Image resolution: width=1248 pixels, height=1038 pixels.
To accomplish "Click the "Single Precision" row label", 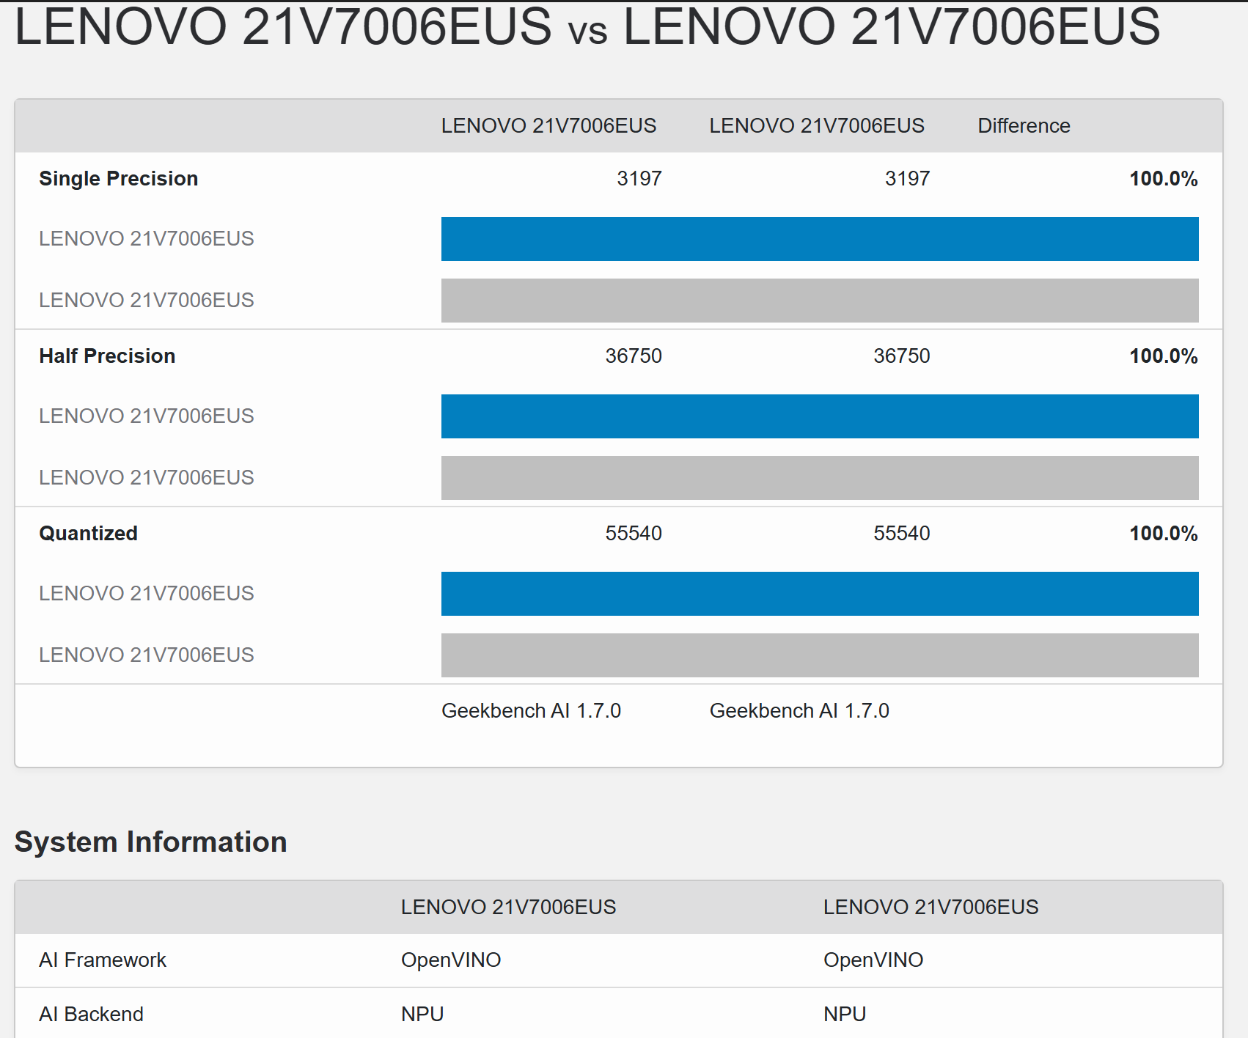I will pyautogui.click(x=119, y=179).
